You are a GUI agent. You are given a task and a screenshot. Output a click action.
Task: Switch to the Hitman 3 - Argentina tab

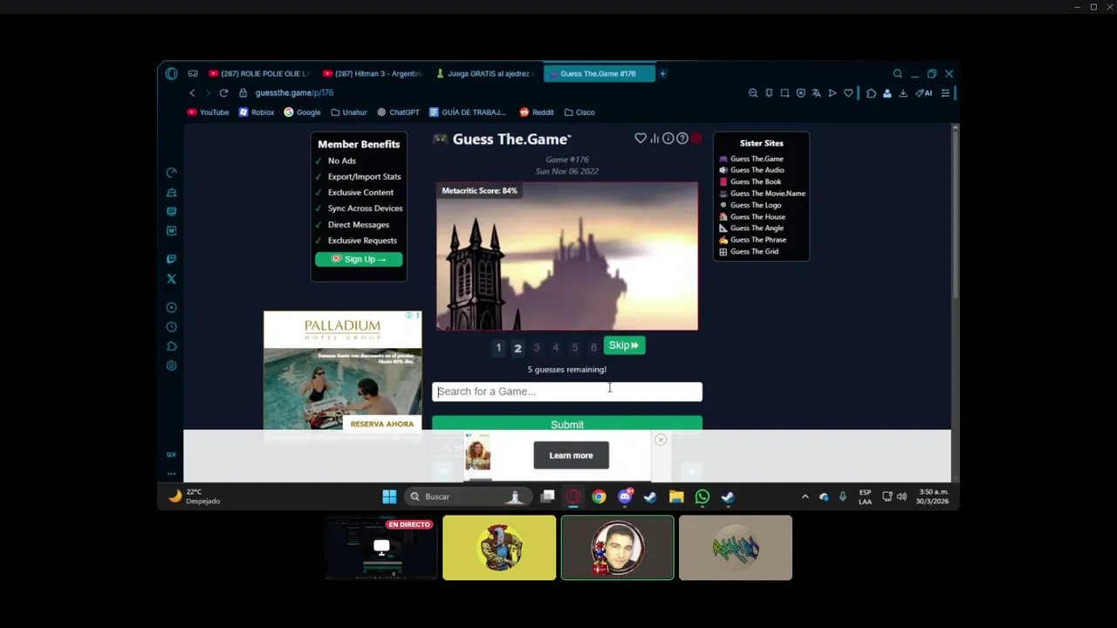[373, 74]
